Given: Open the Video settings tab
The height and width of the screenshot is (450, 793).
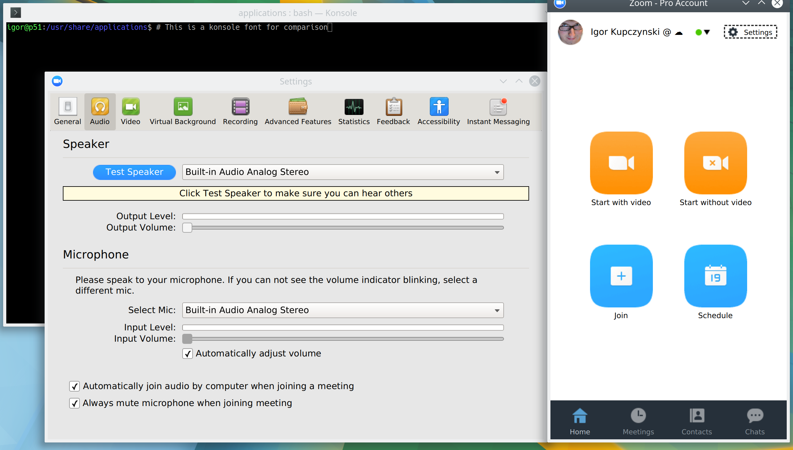Looking at the screenshot, I should (130, 111).
